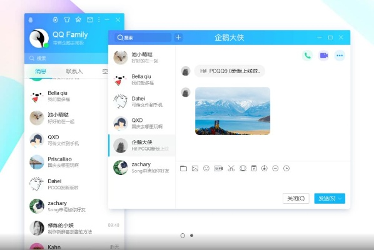Open the circled ellipsis more-tools icon
The image size is (374, 250).
coord(275,169)
